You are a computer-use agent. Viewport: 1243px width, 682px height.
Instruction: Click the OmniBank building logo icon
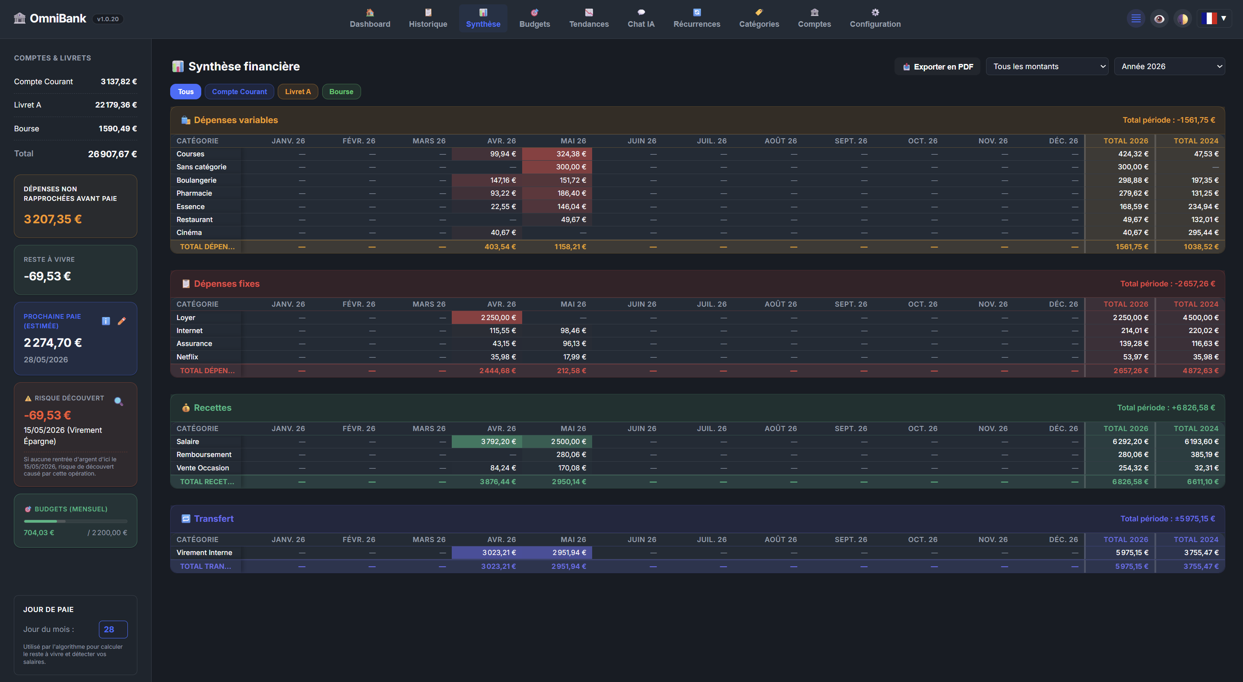tap(19, 18)
